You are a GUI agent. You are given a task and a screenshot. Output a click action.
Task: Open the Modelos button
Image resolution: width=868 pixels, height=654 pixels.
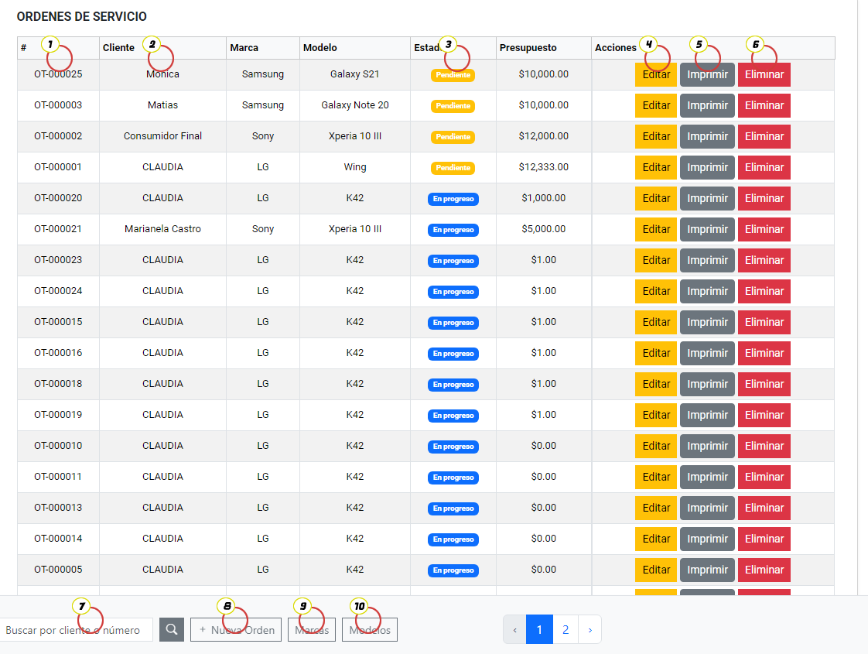(370, 630)
